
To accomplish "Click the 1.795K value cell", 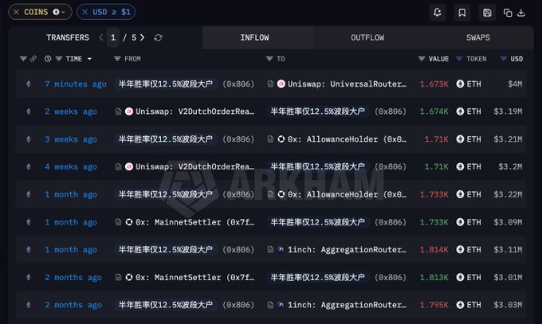I will pyautogui.click(x=434, y=305).
